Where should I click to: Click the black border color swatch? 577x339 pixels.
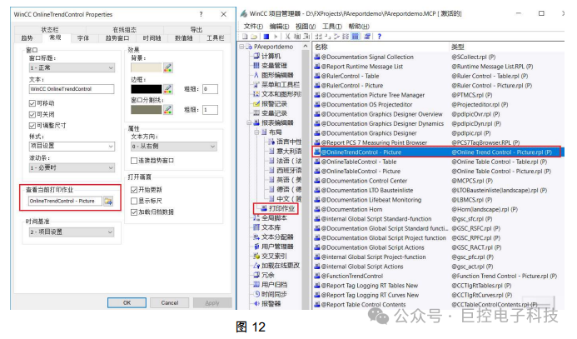coord(146,89)
